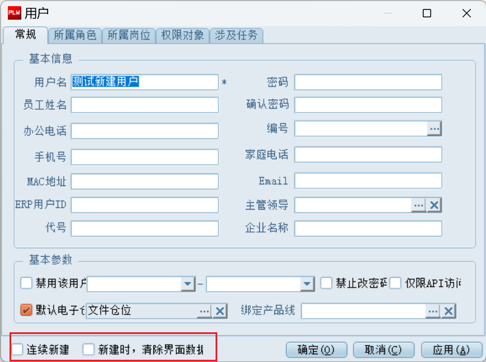Toggle the 禁用该用户 checkbox
Viewport: 486px width, 362px height.
(26, 283)
